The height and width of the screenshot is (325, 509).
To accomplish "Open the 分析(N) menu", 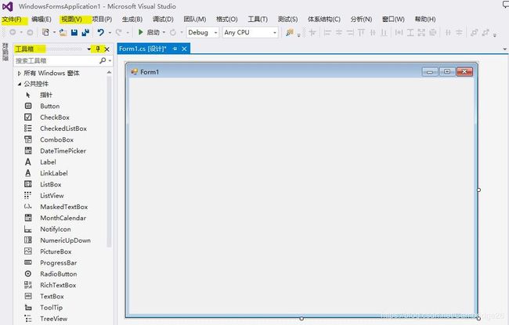I will coord(361,19).
